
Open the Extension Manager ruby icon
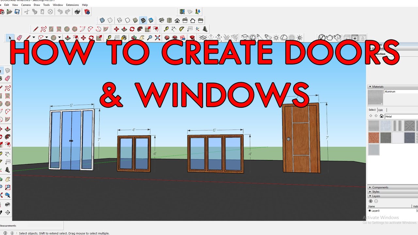coord(192,38)
